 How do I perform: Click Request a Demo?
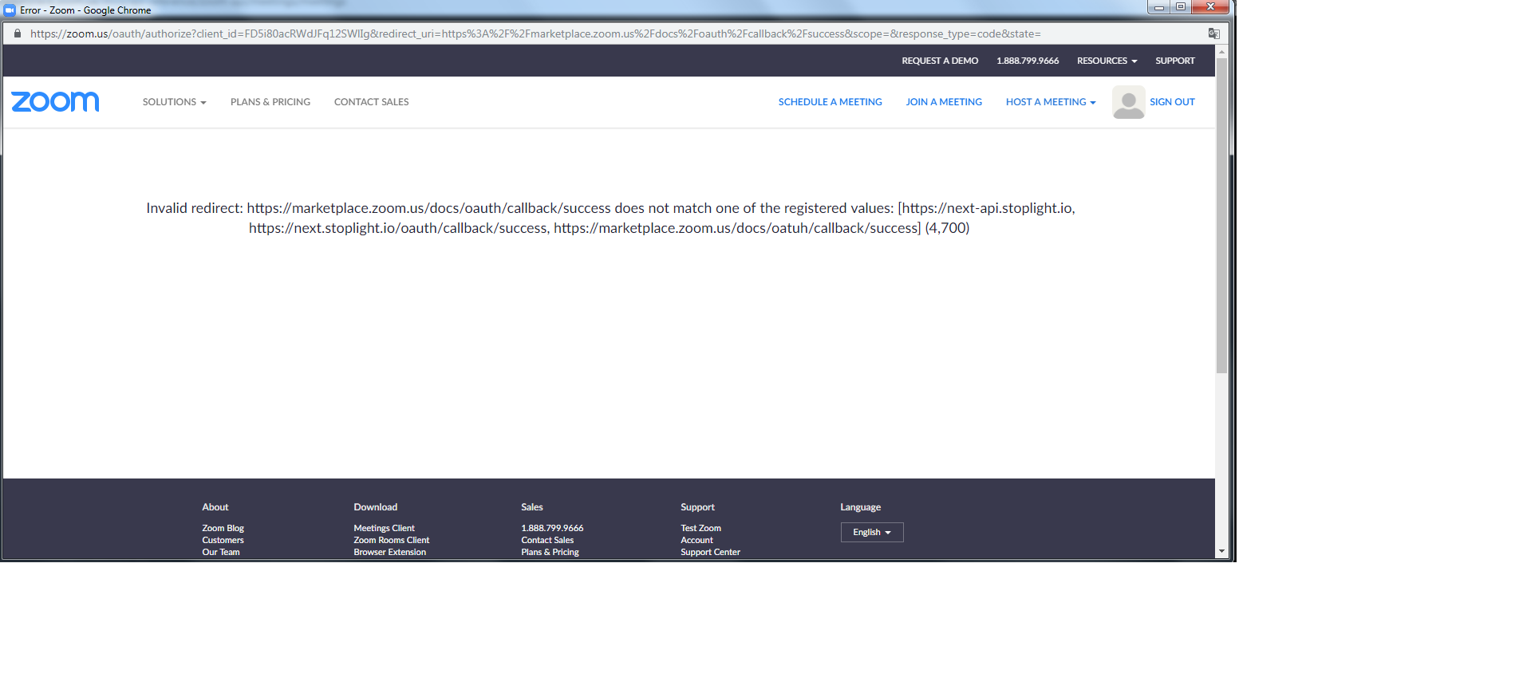click(940, 61)
